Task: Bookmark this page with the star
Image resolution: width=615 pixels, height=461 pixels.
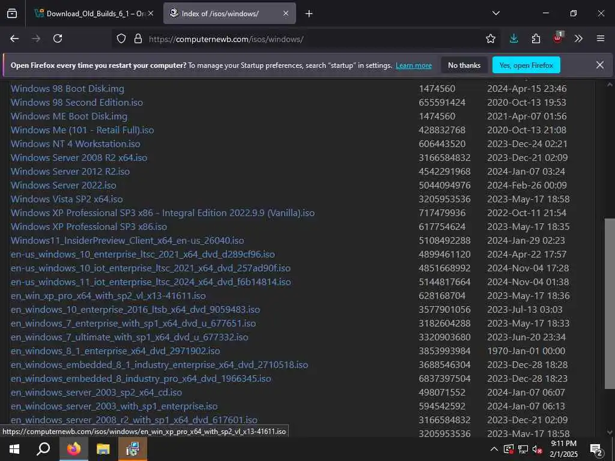Action: 490,38
